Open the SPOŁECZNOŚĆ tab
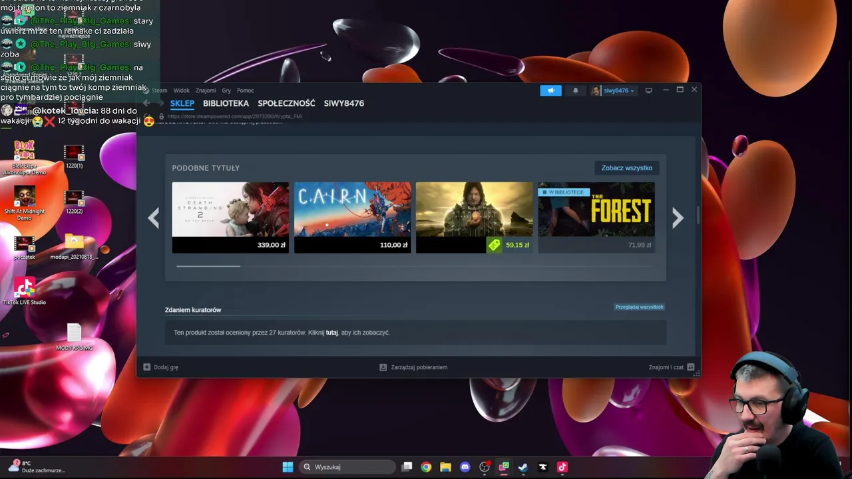The image size is (852, 479). point(286,103)
